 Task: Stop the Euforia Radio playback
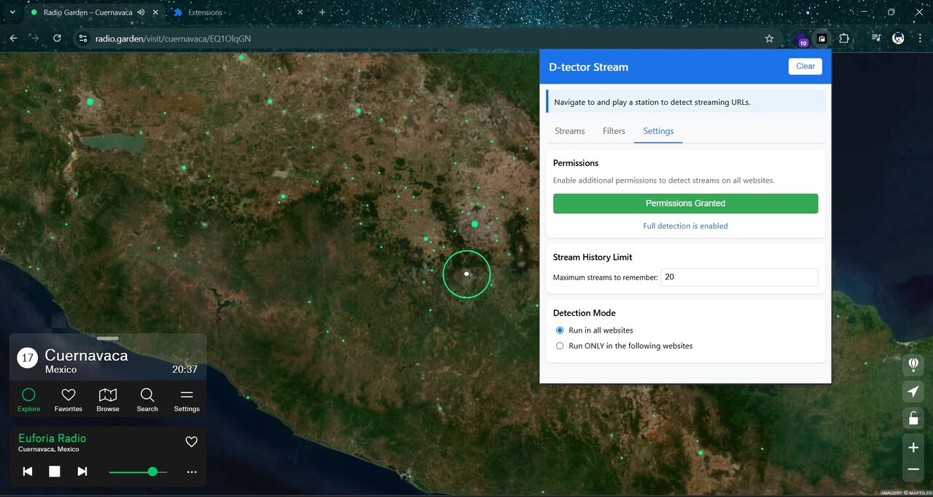coord(55,472)
